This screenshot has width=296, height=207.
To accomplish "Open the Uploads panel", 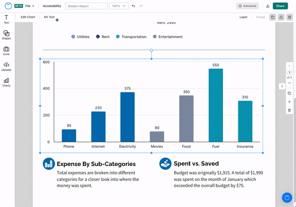I will (x=6, y=66).
